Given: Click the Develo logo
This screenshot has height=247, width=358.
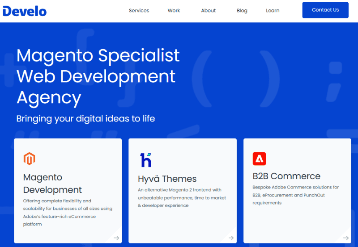Looking at the screenshot, I should 25,11.
